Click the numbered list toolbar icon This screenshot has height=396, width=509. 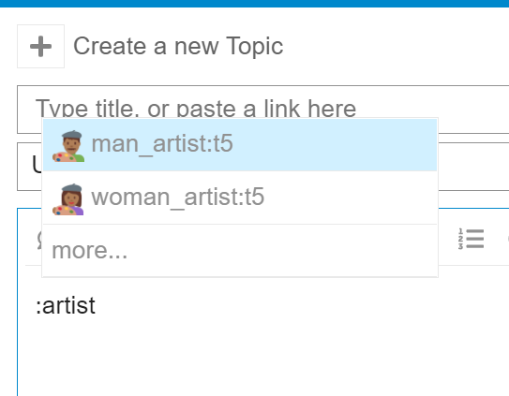pyautogui.click(x=471, y=239)
